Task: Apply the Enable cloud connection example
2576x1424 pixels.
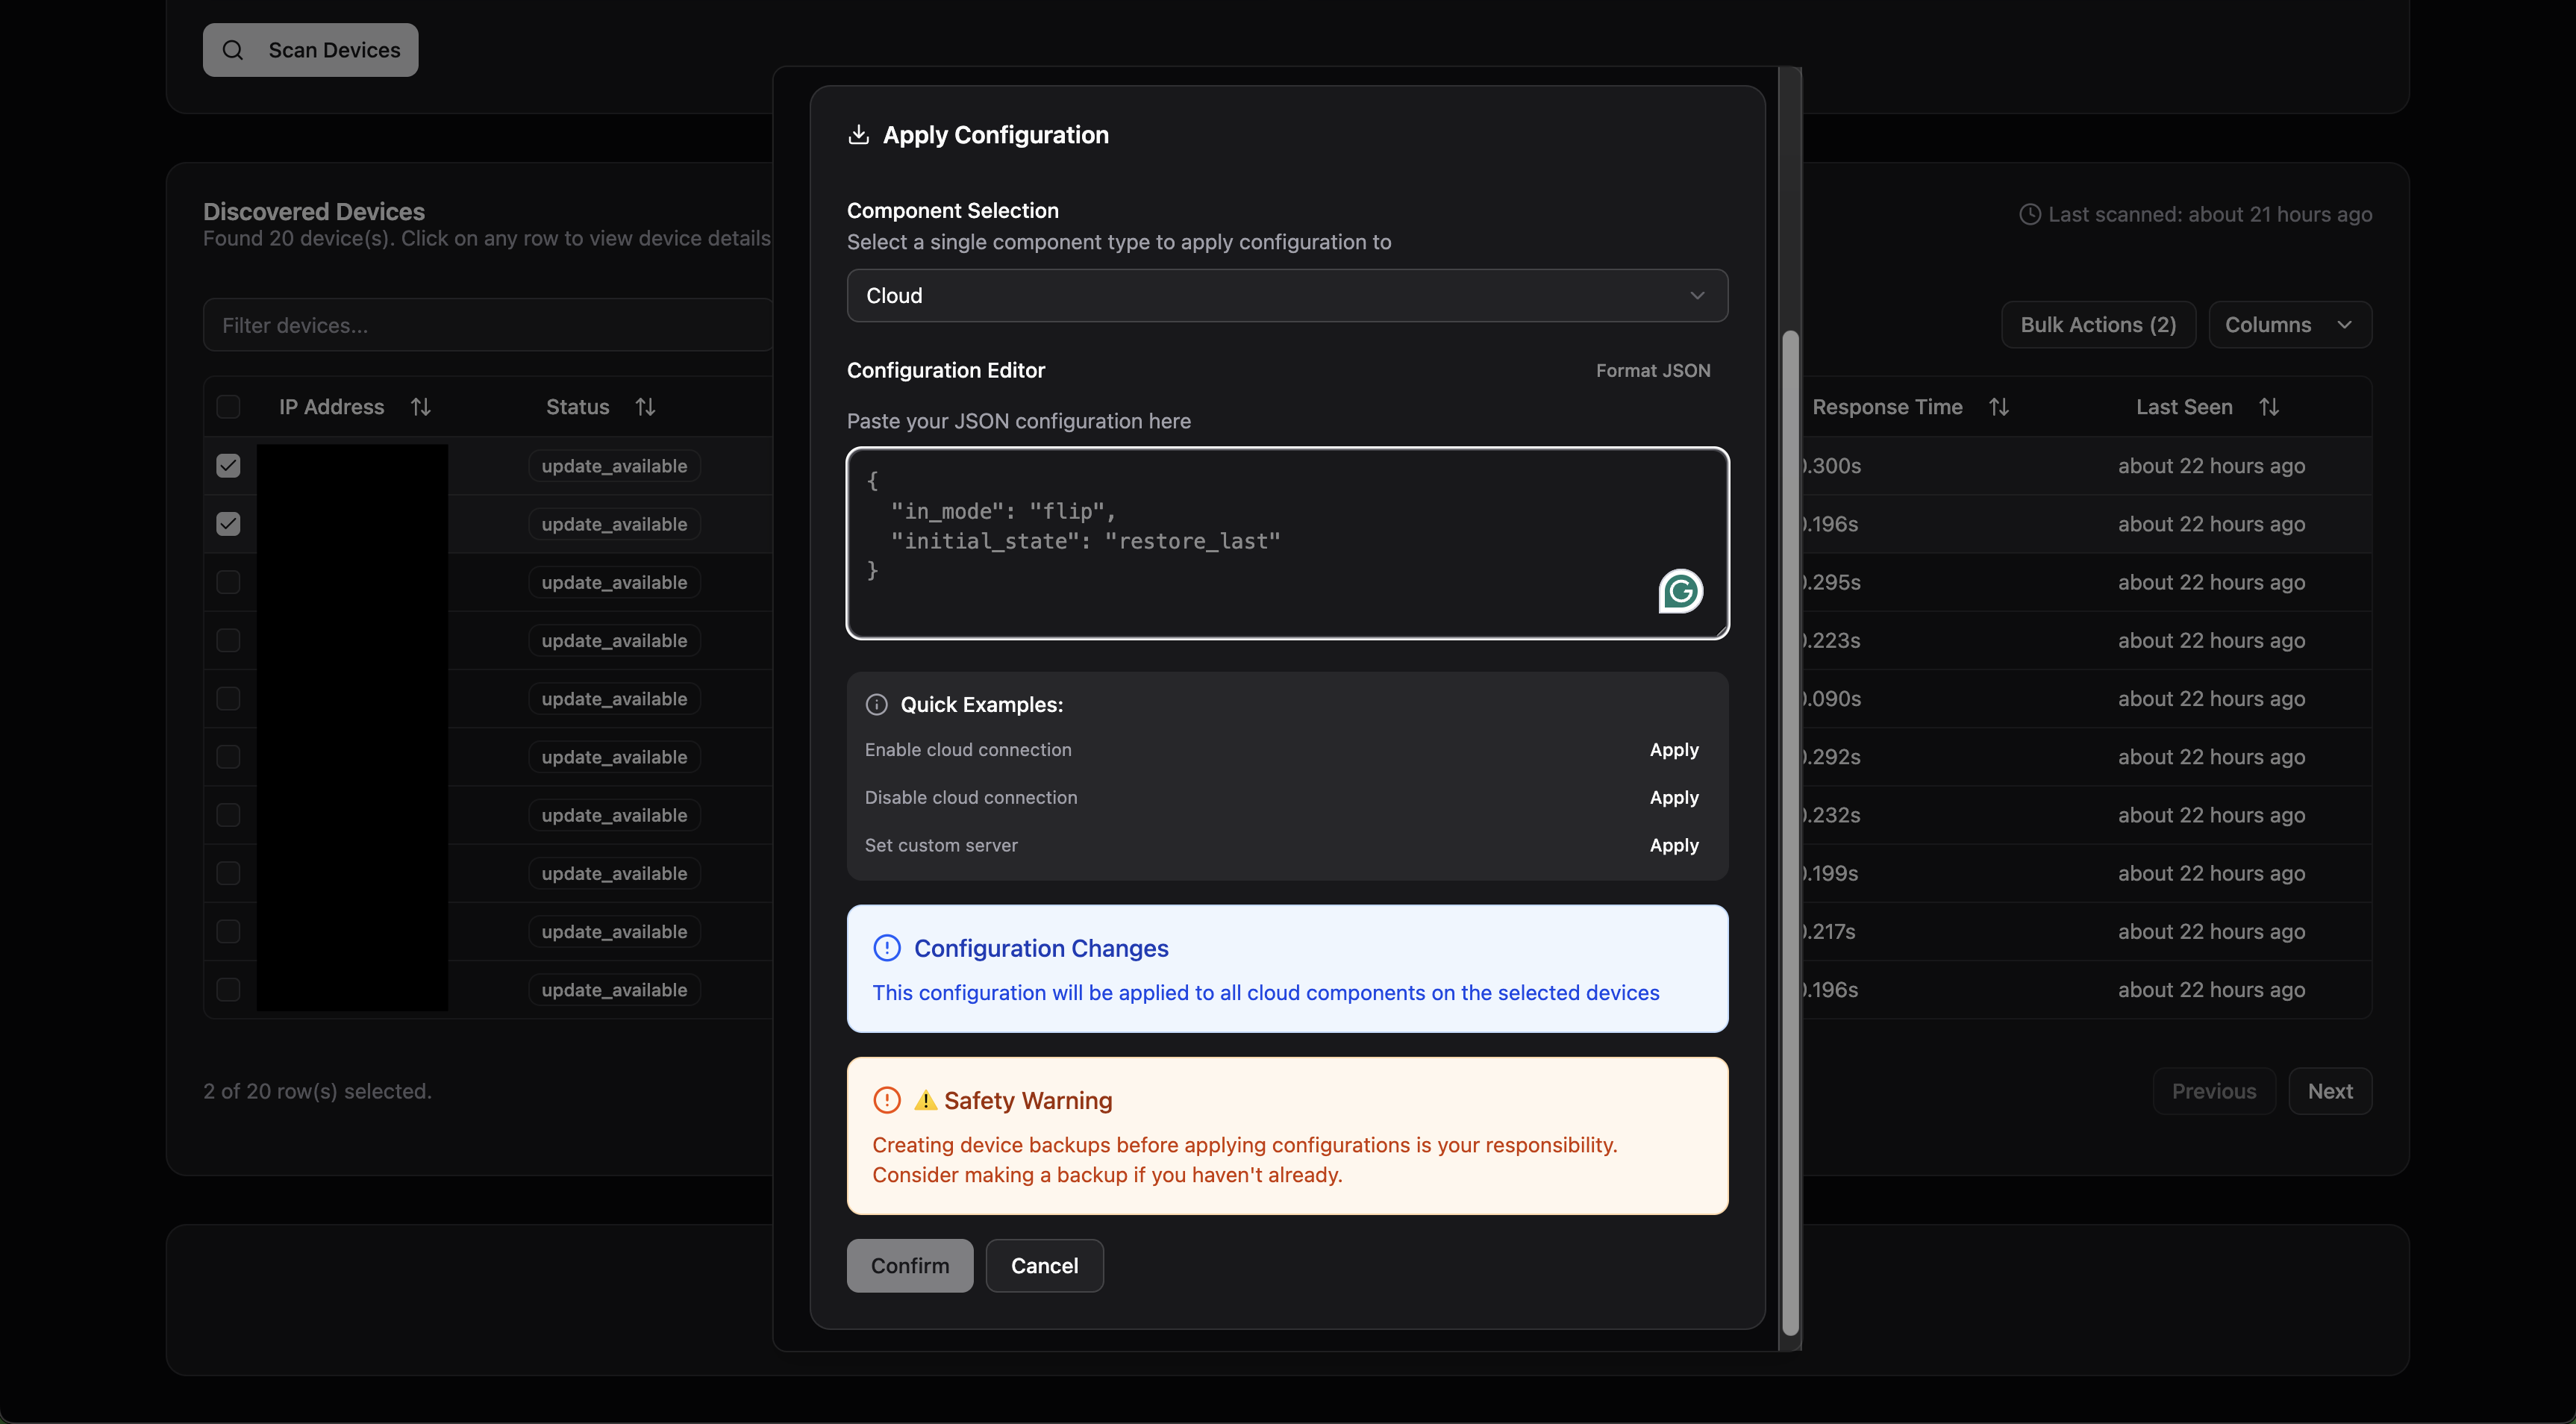Action: [1674, 750]
